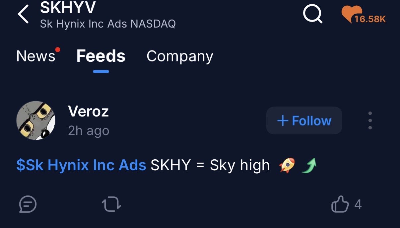Tap the Sk Hynix Inc Ads NASDAQ subtitle
The width and height of the screenshot is (400, 228).
pyautogui.click(x=108, y=24)
